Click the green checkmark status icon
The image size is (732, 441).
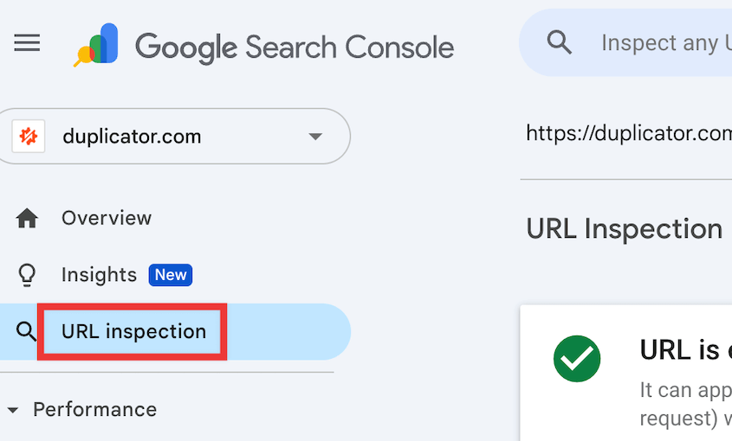click(577, 357)
